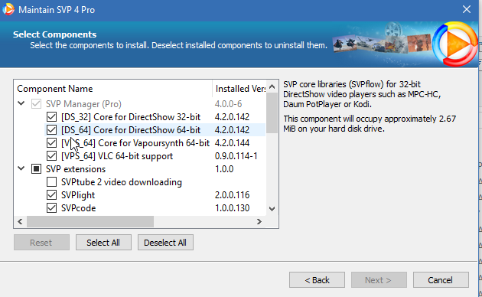Select the VLC 64-bit support row

tap(117, 156)
